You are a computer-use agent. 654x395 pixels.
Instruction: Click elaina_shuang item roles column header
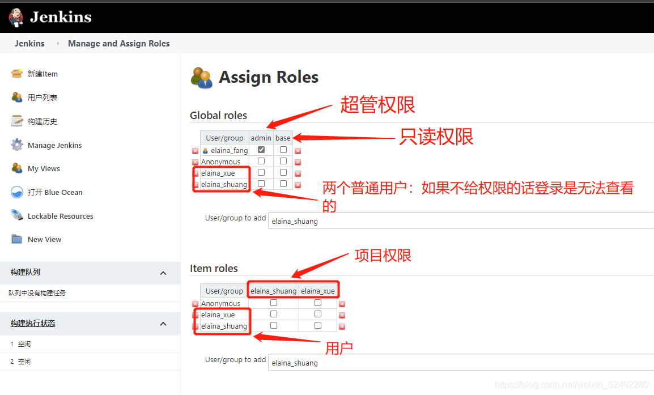274,291
